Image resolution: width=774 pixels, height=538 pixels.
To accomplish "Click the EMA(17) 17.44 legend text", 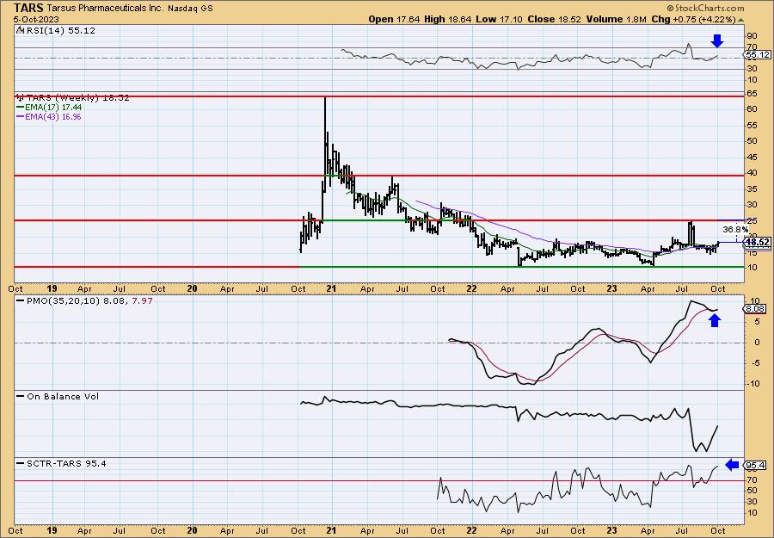I will (x=54, y=108).
